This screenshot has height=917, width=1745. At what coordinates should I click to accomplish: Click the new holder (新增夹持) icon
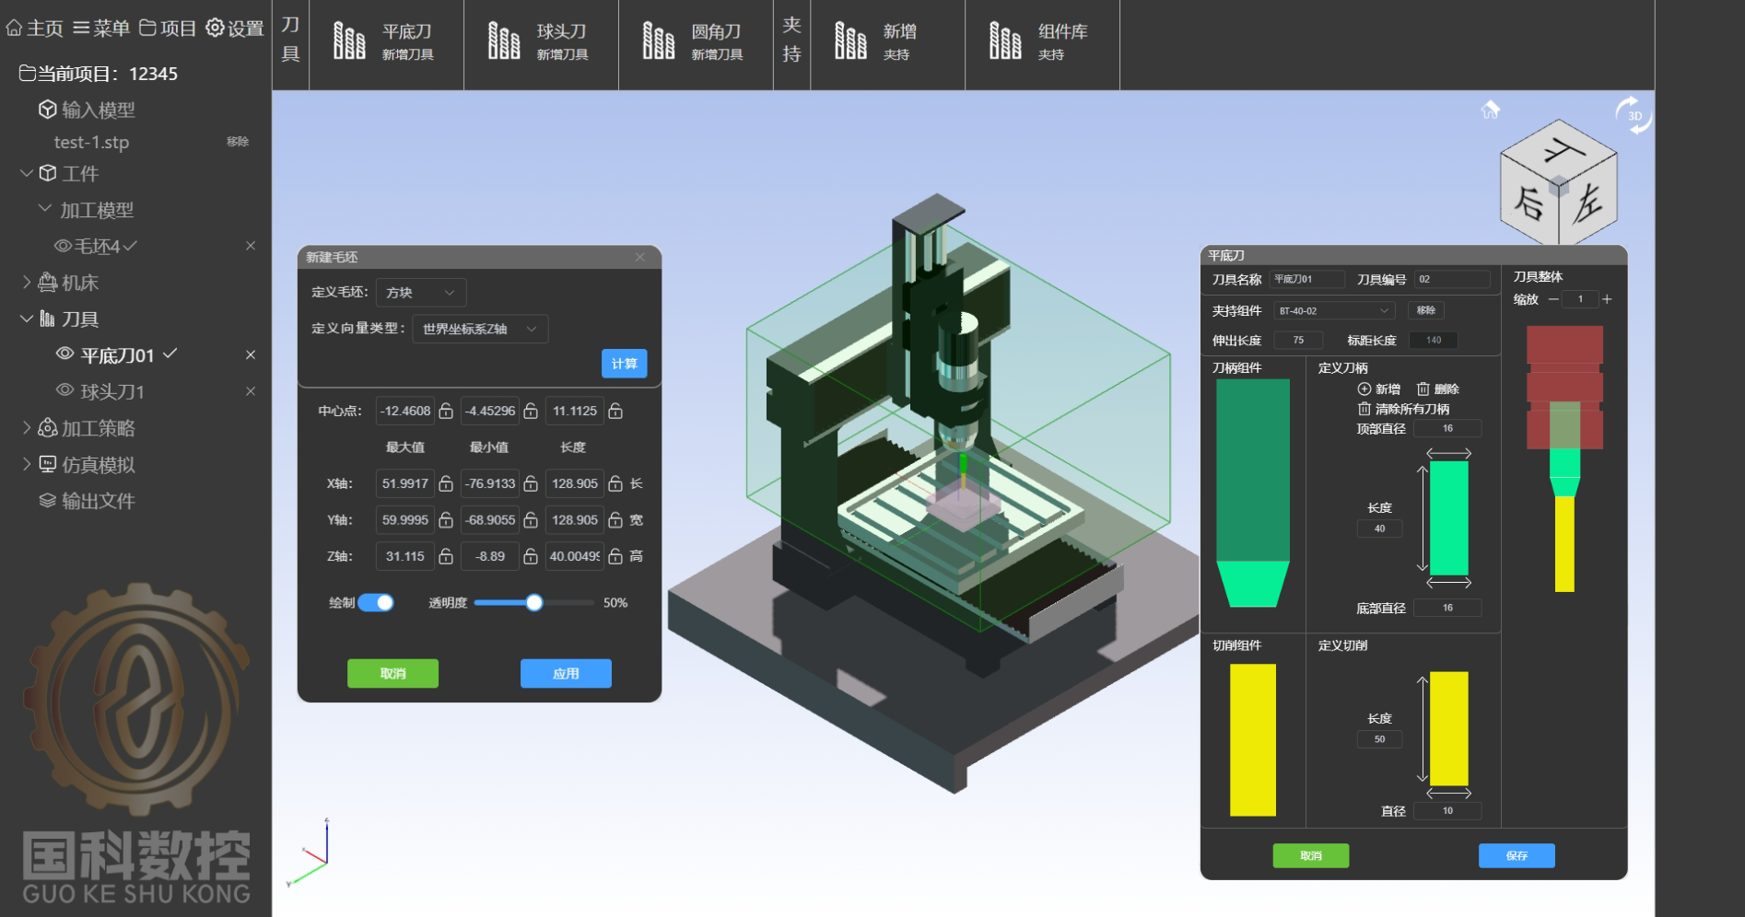(850, 41)
